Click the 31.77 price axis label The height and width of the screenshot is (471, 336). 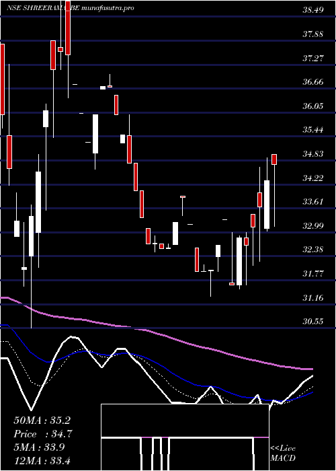point(313,274)
